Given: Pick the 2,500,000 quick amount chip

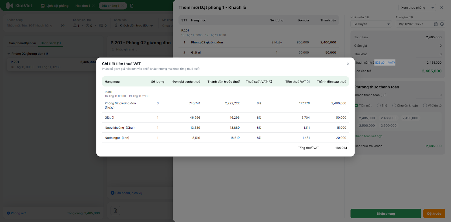Looking at the screenshot, I should [367, 126].
